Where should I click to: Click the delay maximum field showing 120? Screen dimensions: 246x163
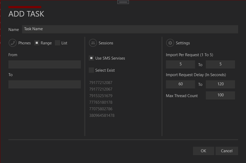coord(220,84)
